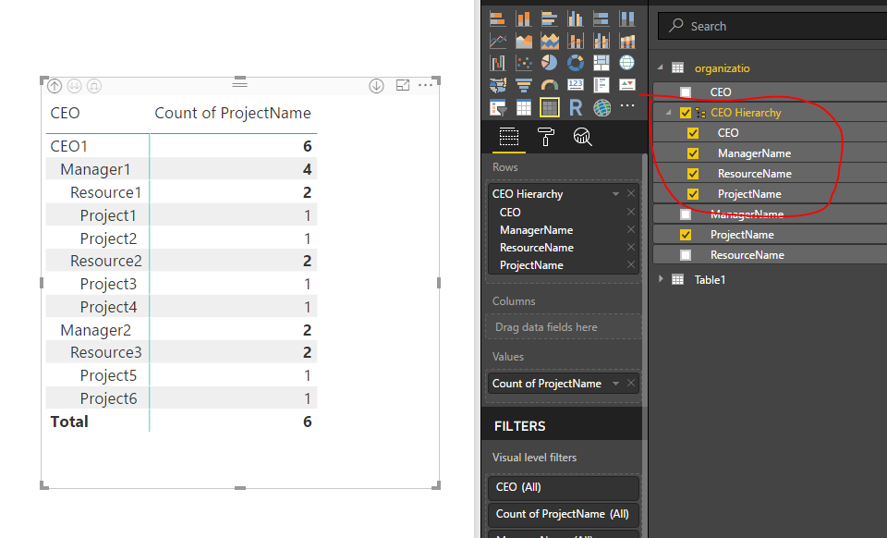The image size is (887, 538).
Task: Select the table visualization
Action: (523, 107)
